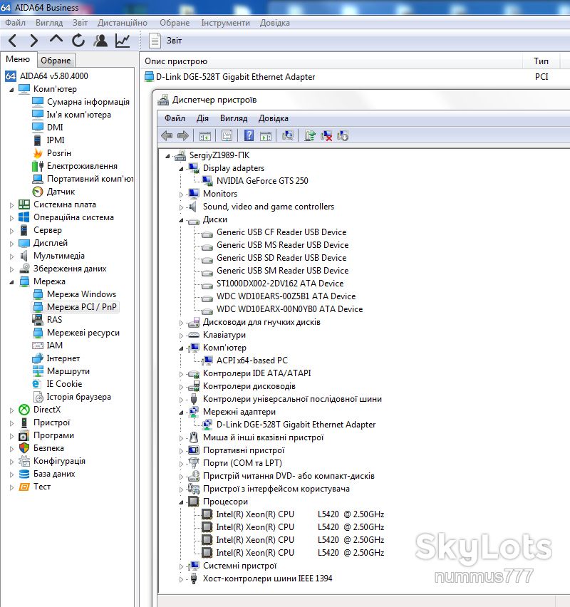Switch to the Обране tab

click(56, 61)
